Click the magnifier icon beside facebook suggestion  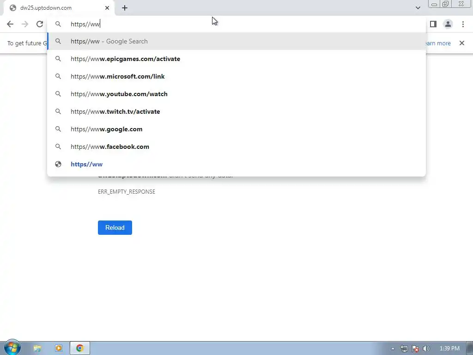[x=58, y=147]
